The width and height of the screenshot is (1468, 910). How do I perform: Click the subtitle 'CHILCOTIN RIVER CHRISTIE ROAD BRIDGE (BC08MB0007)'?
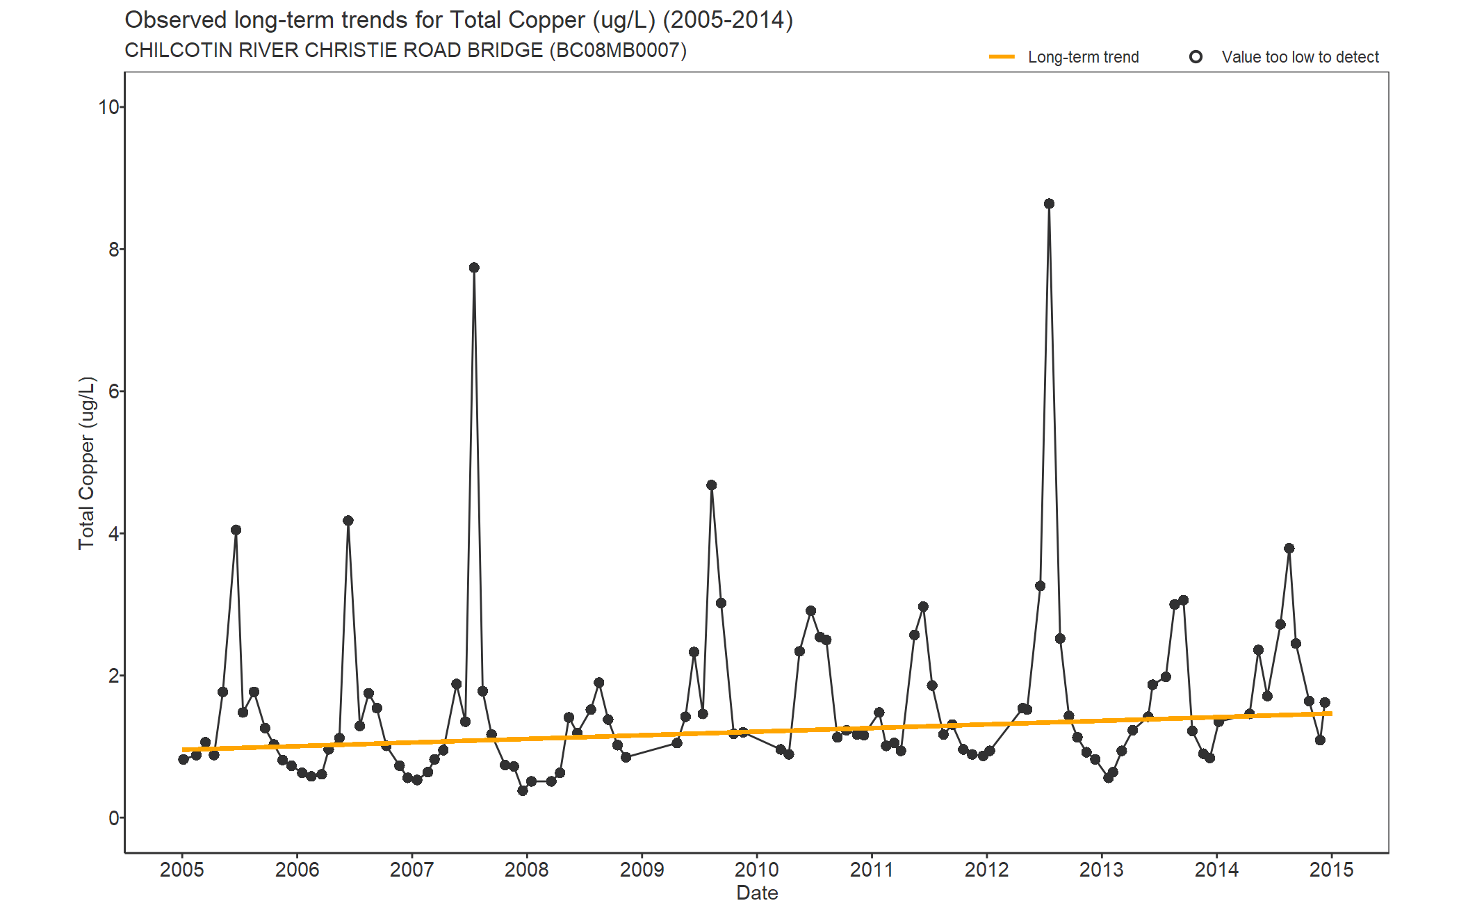click(405, 51)
